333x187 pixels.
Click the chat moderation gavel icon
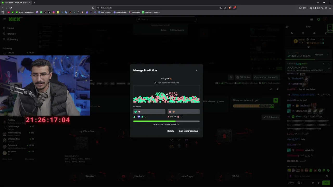point(292,33)
